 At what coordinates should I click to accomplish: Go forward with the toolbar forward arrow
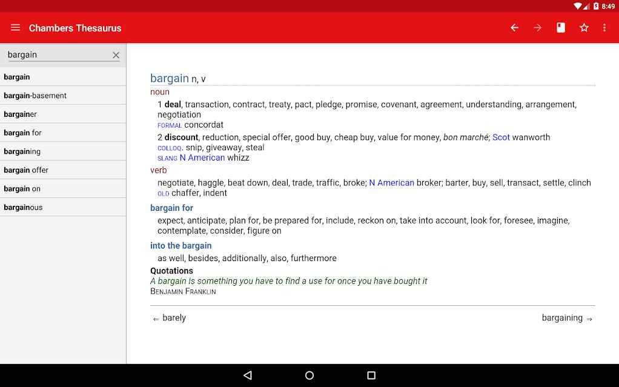pyautogui.click(x=537, y=28)
